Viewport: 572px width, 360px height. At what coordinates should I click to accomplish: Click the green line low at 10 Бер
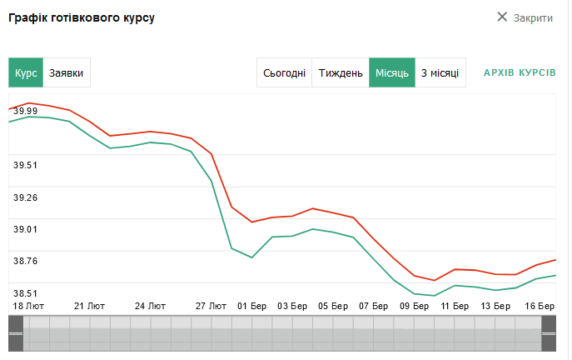(434, 295)
